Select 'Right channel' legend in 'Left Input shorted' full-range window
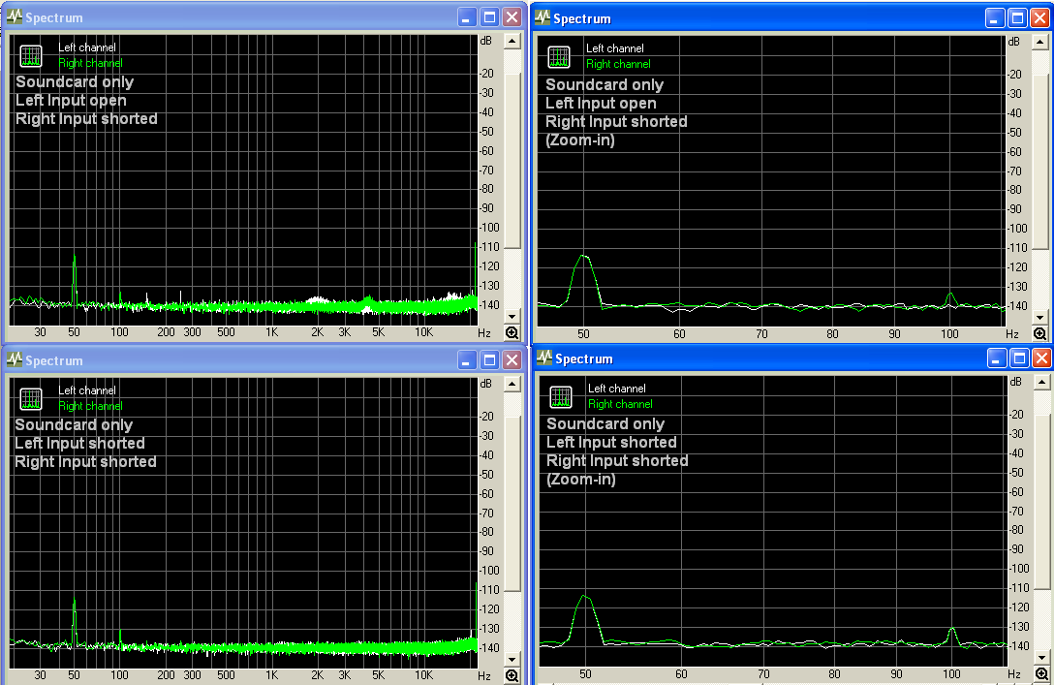Screen dimensions: 1055x685 pyautogui.click(x=90, y=406)
